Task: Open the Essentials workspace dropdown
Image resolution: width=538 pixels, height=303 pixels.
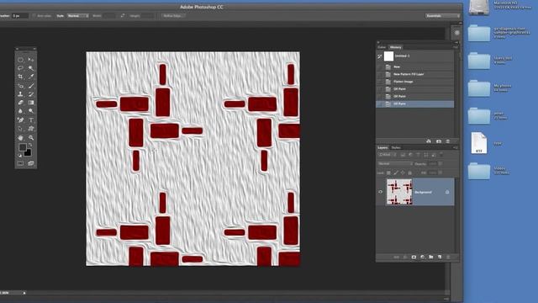Action: point(443,16)
